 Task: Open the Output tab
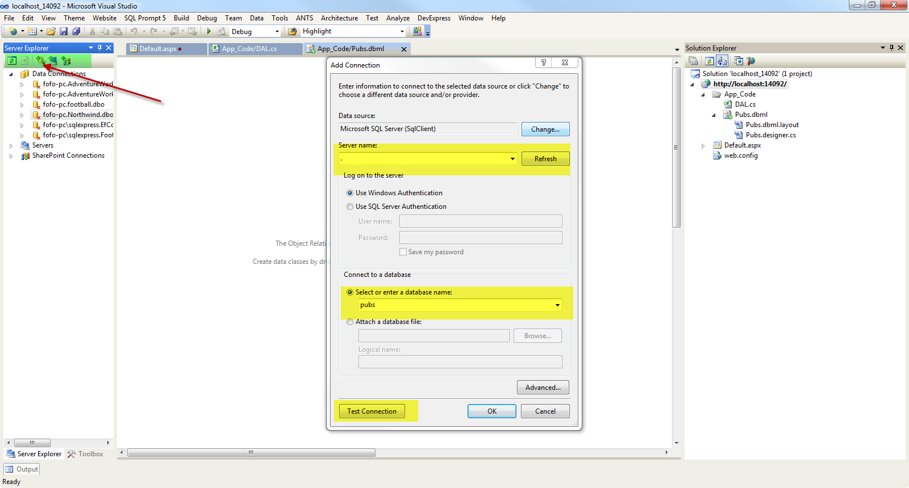tap(22, 469)
